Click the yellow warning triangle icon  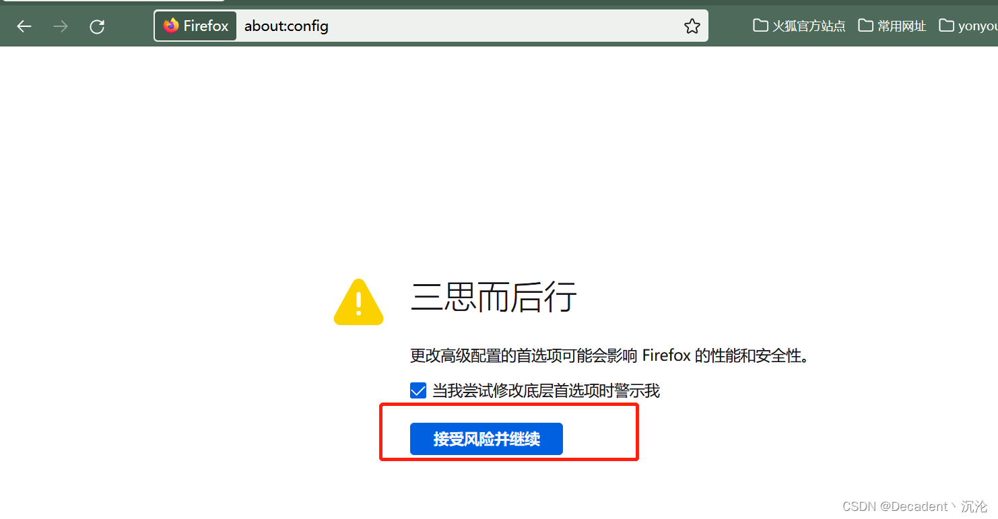pyautogui.click(x=359, y=302)
